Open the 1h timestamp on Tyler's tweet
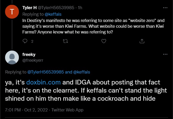 coord(80,8)
